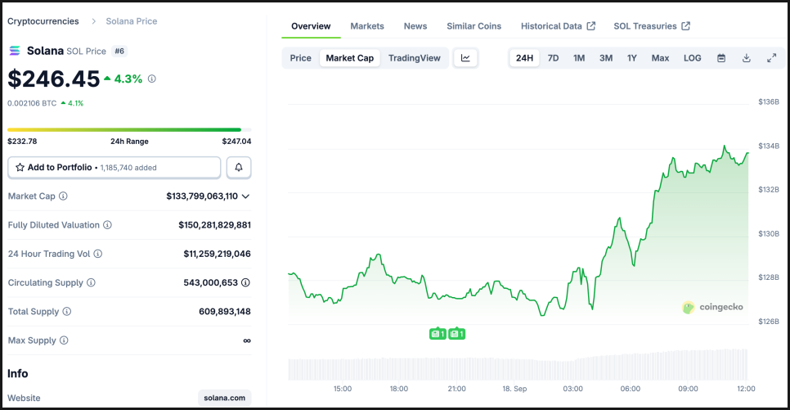Set chart range to 24H

524,58
